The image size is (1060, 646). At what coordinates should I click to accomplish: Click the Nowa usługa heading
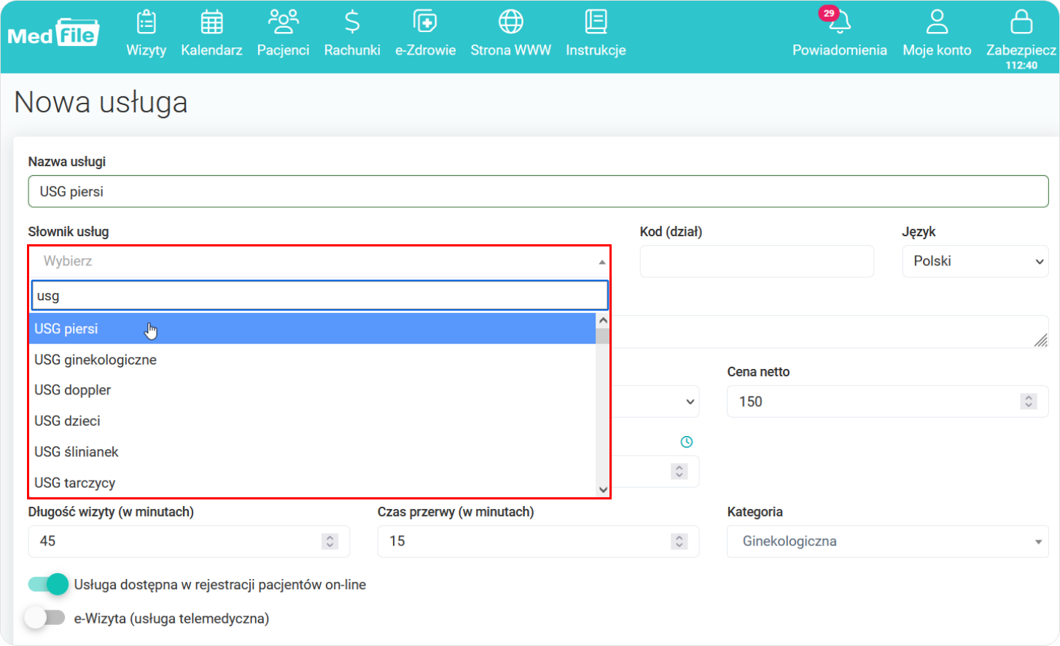101,103
